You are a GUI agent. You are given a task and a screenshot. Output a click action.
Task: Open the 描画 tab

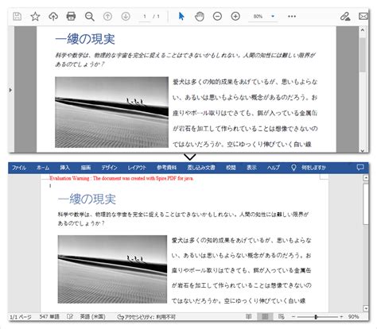click(86, 168)
